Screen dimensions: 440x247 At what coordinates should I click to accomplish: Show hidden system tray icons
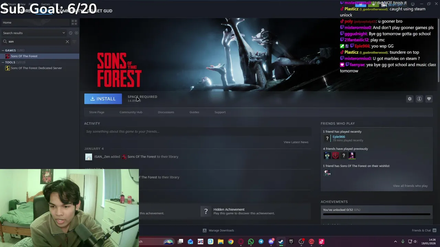click(x=395, y=242)
